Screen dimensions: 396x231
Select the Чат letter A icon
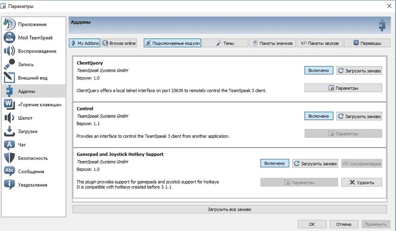point(10,144)
